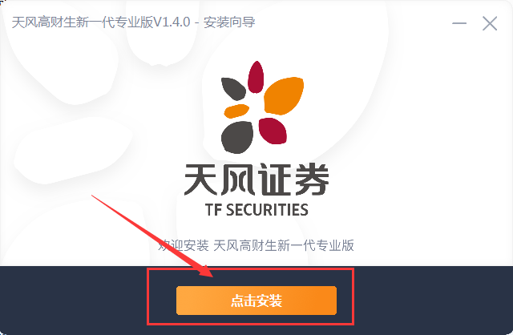The image size is (513, 335).
Task: Click the bottom dark gray logo petal
Action: point(237,137)
